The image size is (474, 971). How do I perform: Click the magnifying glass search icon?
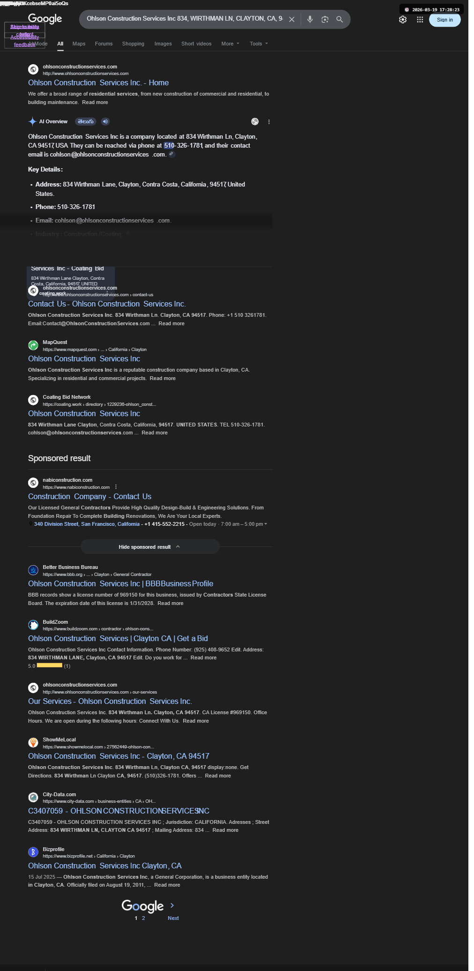340,19
